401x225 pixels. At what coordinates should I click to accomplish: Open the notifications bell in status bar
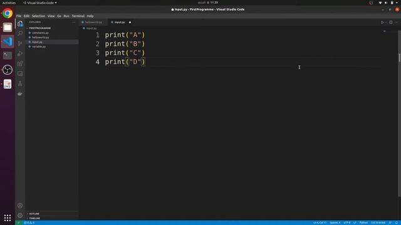[397, 222]
